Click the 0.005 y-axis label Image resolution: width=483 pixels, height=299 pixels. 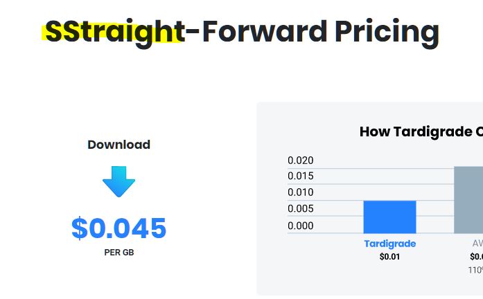(x=301, y=209)
